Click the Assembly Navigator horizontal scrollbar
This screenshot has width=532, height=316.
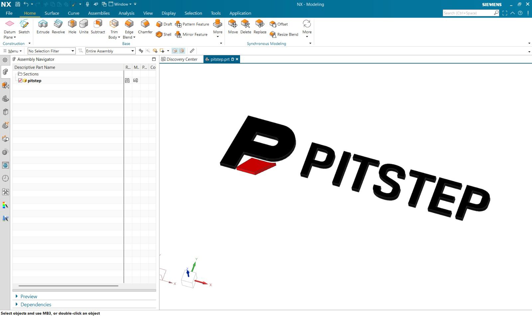tap(68, 286)
